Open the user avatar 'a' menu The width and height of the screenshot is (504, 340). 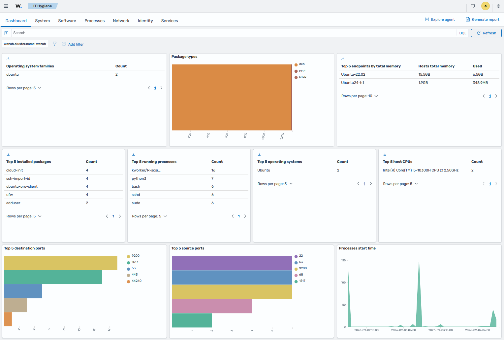486,6
